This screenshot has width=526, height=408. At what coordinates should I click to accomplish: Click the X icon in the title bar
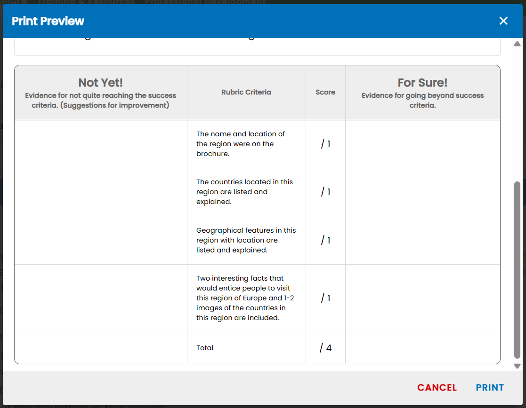tap(503, 21)
